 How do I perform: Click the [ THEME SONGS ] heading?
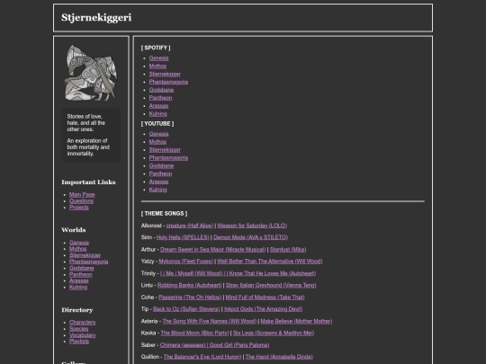[x=164, y=214]
